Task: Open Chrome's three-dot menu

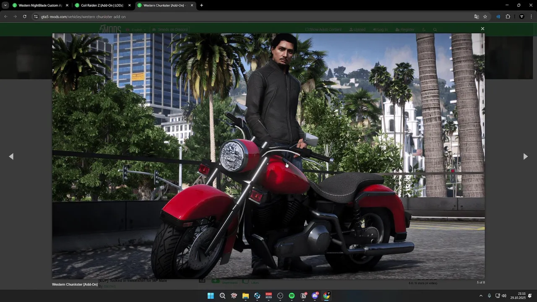Action: click(x=531, y=17)
